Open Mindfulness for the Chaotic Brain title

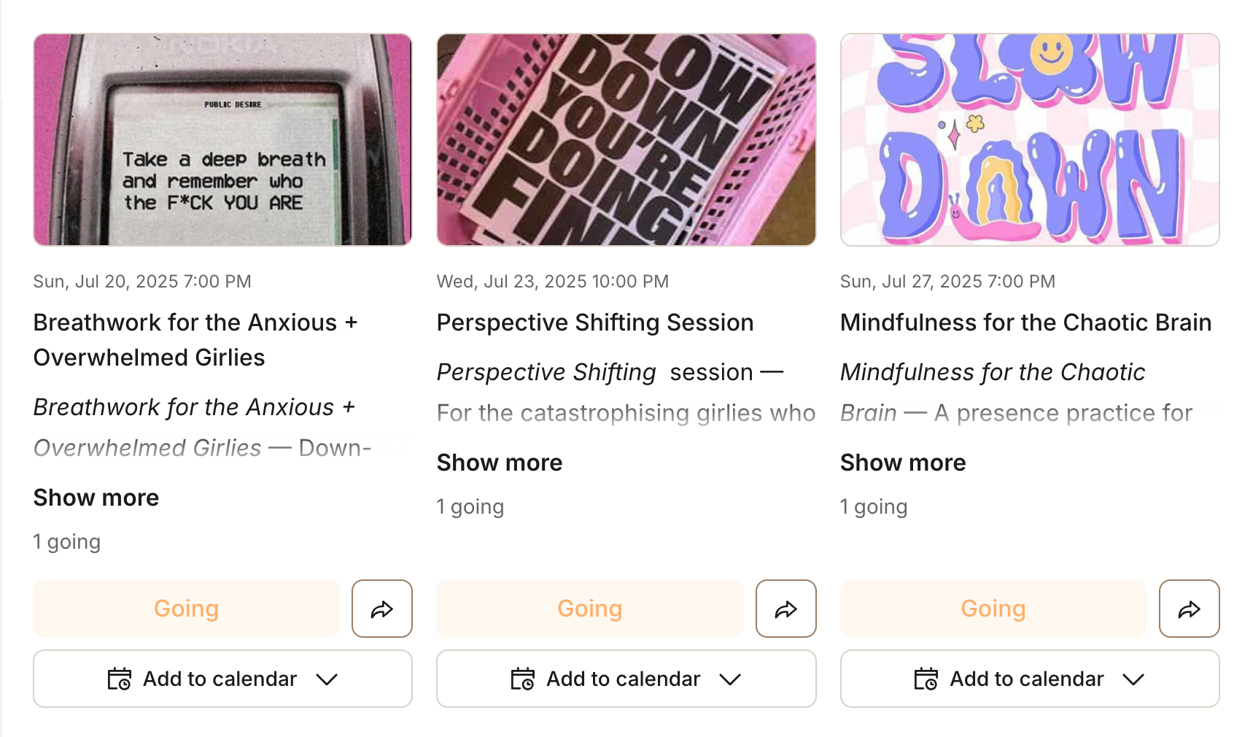[x=1025, y=323]
